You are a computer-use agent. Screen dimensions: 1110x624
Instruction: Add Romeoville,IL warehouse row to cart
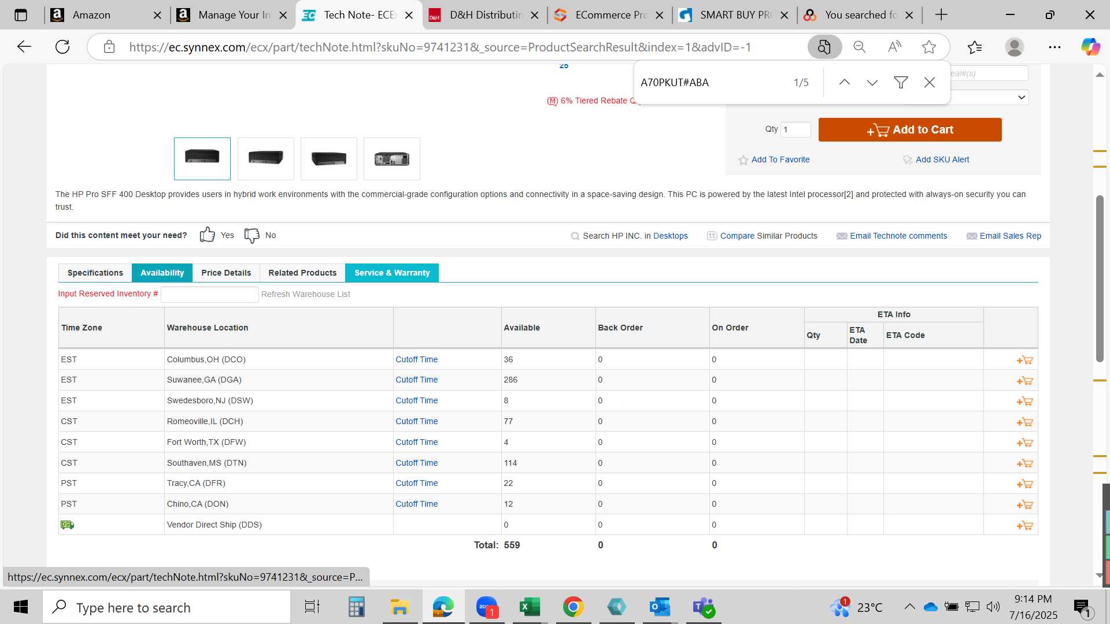pyautogui.click(x=1024, y=422)
